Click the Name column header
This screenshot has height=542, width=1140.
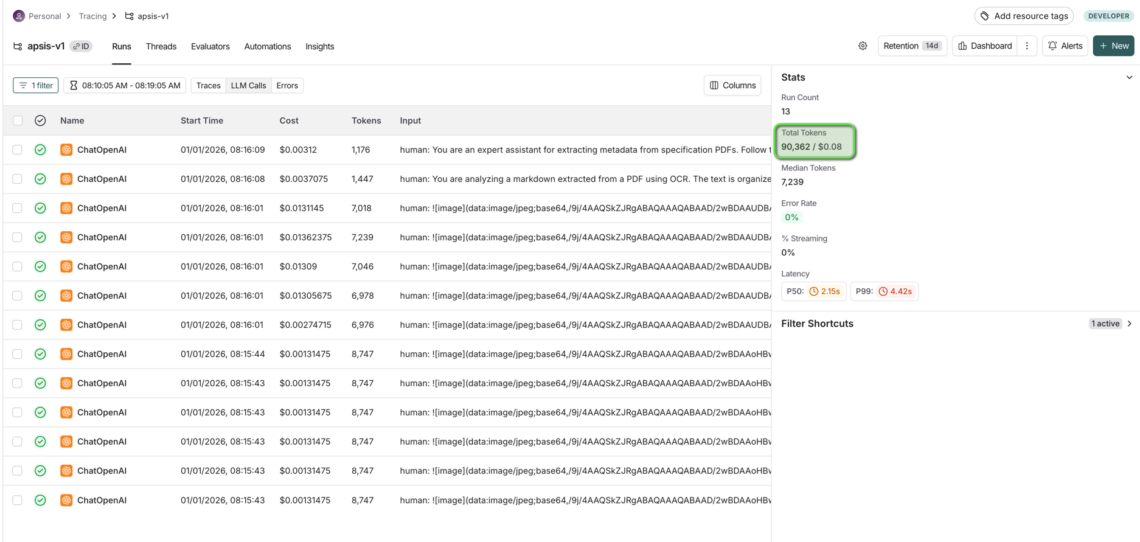[x=72, y=121]
